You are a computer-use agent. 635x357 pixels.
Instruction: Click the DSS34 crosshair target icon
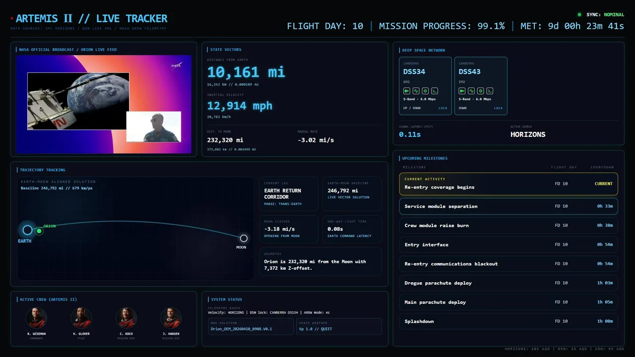(x=425, y=91)
